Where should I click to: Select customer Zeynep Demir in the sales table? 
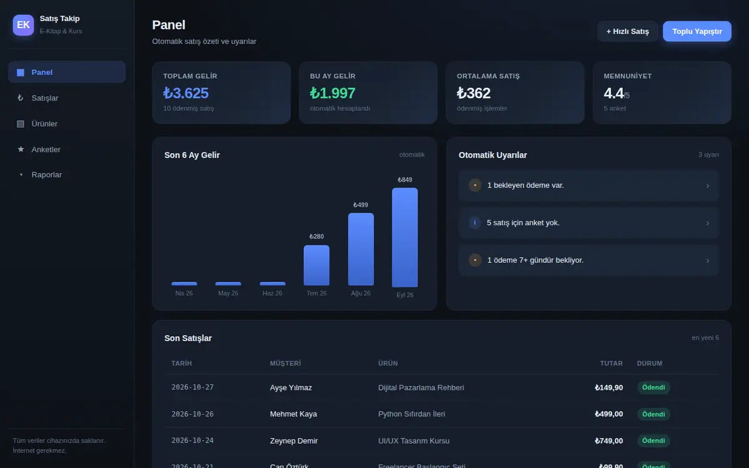[x=294, y=441]
